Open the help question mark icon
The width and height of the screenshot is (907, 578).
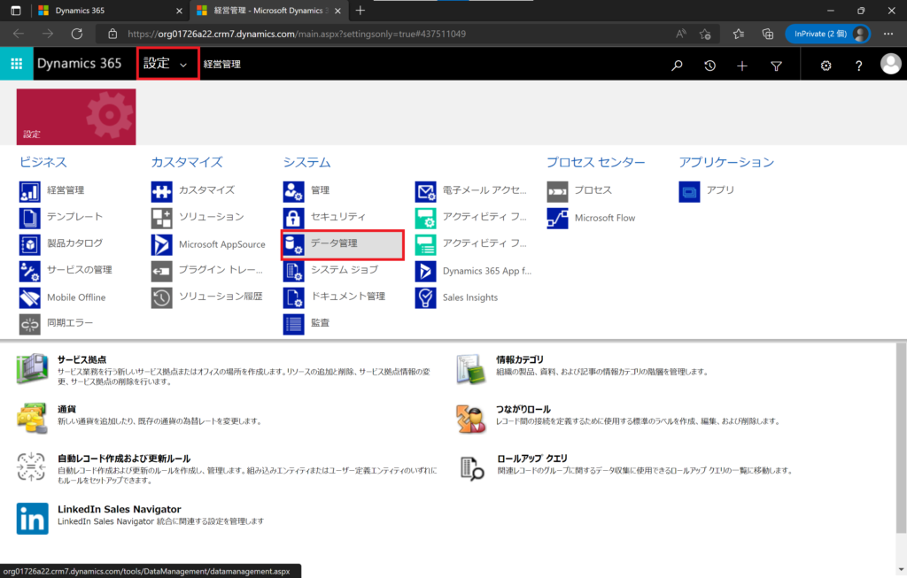(x=859, y=66)
